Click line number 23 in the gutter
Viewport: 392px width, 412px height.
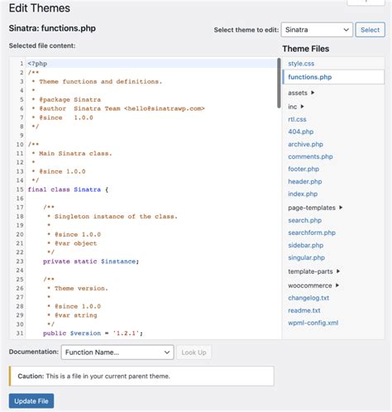click(x=20, y=261)
